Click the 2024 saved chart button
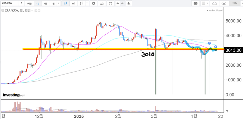 point(235,3)
